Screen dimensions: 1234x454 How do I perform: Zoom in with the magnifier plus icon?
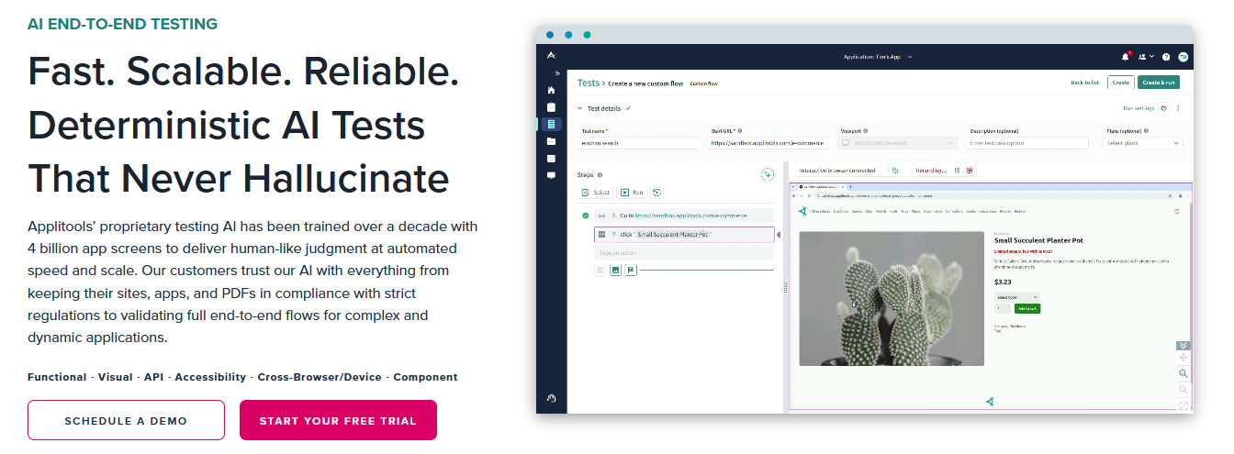tap(1183, 373)
